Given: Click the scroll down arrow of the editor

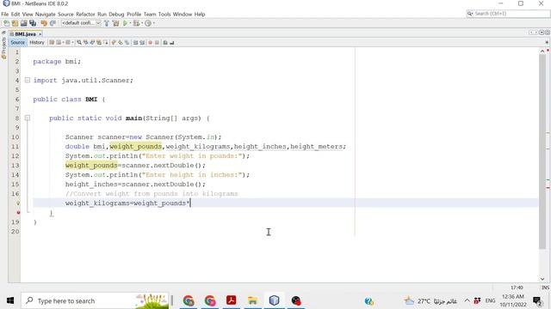Looking at the screenshot, I should (x=542, y=279).
